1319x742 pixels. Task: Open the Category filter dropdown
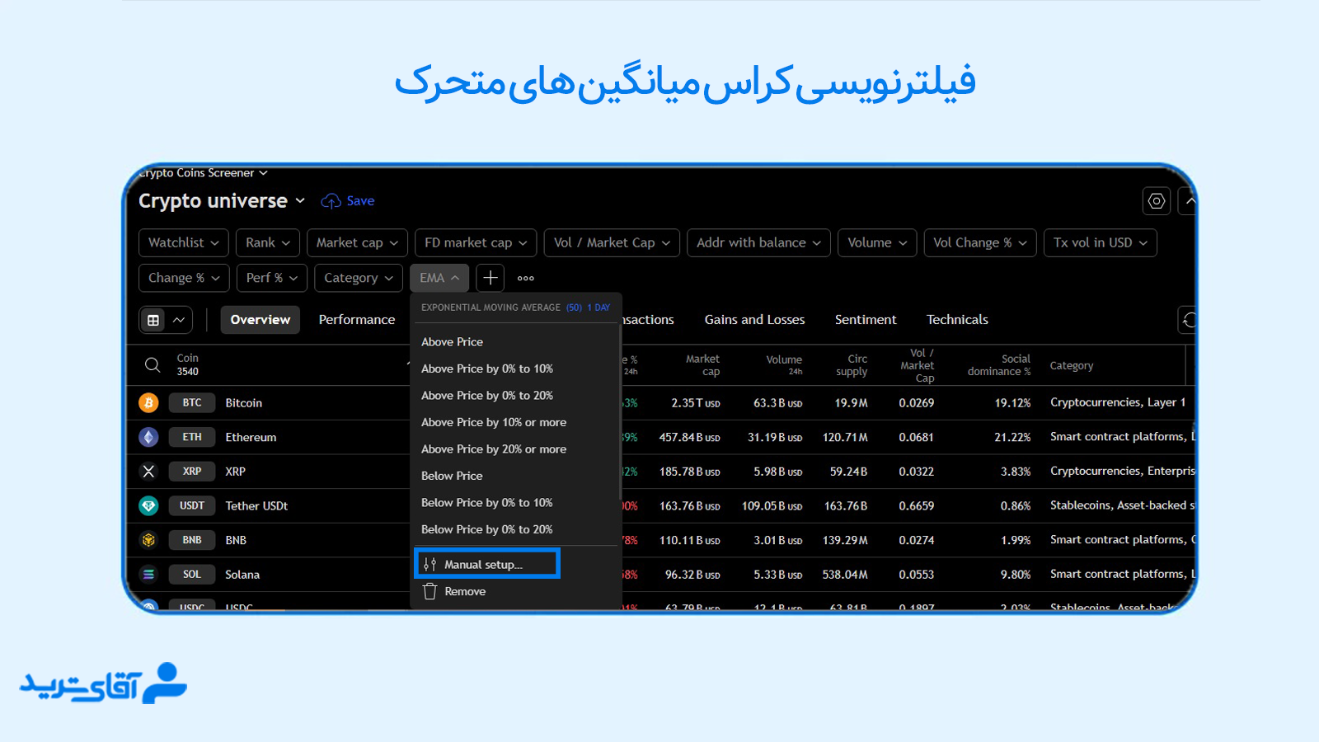pyautogui.click(x=358, y=278)
